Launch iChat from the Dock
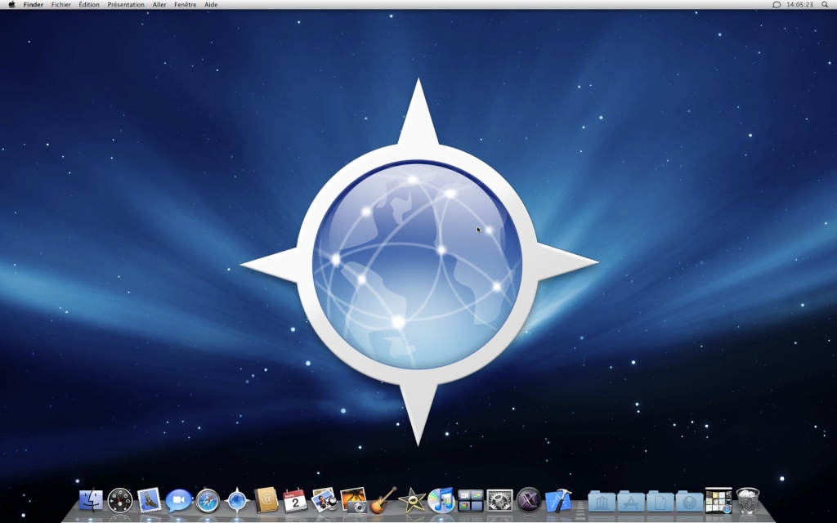 pyautogui.click(x=178, y=501)
